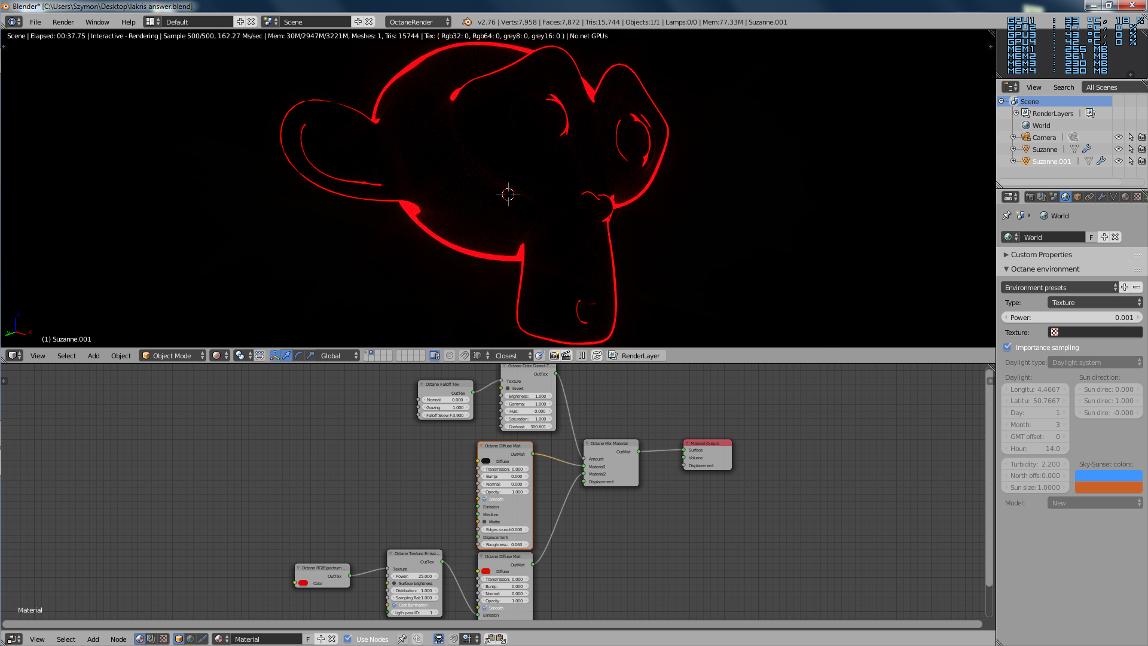Viewport: 1148px width, 646px height.
Task: Click the environment Power value field
Action: (1071, 318)
